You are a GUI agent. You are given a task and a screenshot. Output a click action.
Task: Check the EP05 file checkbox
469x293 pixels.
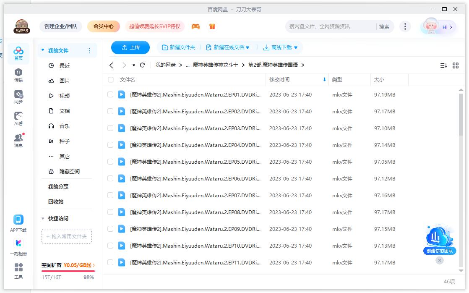110,162
